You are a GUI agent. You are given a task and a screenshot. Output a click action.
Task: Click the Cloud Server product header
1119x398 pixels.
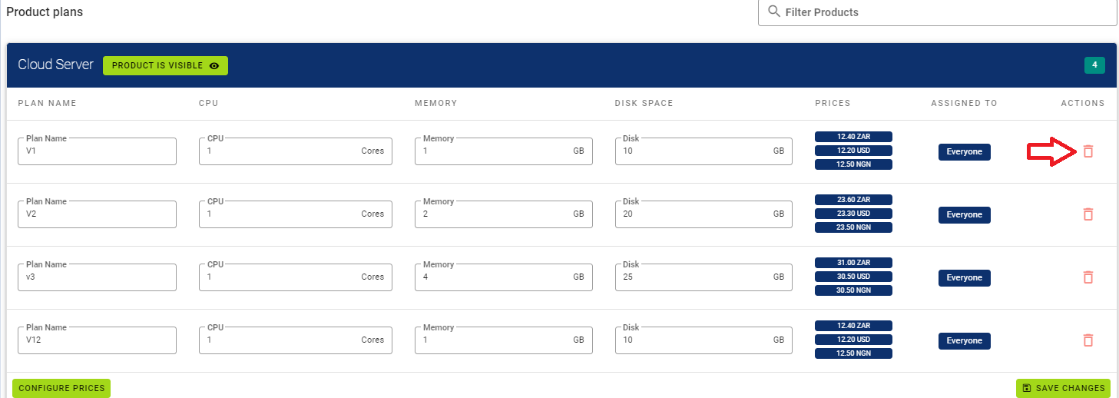pos(55,65)
